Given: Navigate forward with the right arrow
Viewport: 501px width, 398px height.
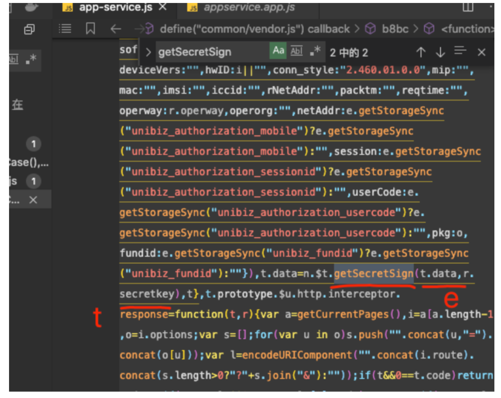Looking at the screenshot, I should coord(139,29).
